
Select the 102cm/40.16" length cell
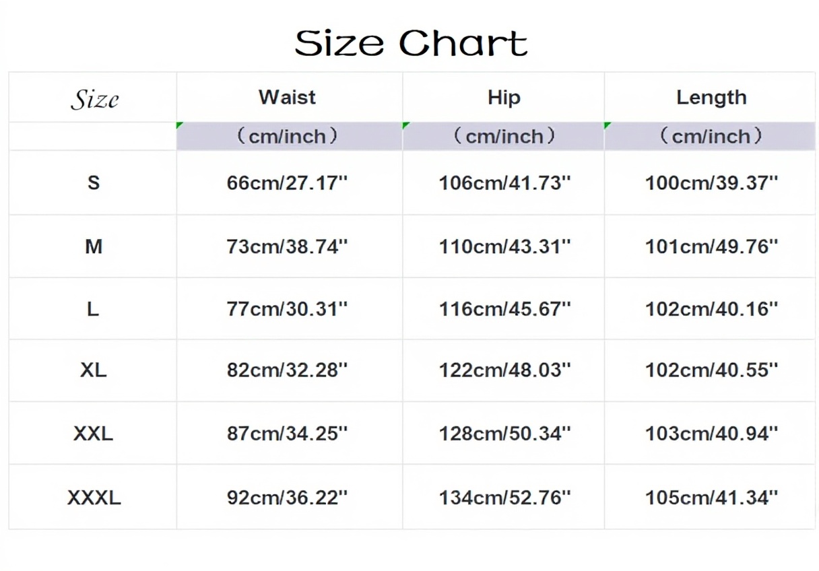point(711,309)
